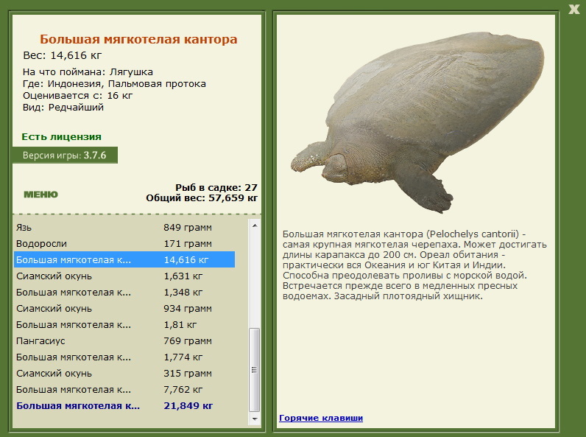
Task: Click the softshell turtle picture
Action: point(417,122)
